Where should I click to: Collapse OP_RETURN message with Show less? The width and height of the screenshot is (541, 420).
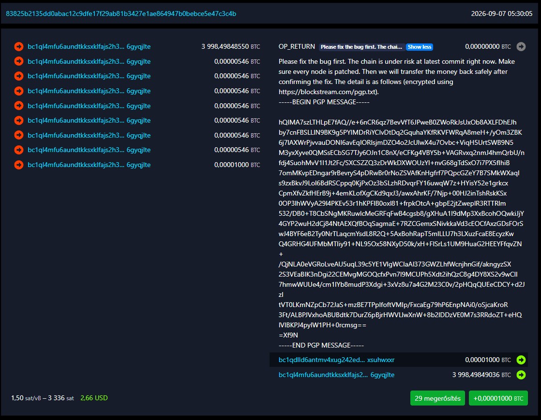419,47
